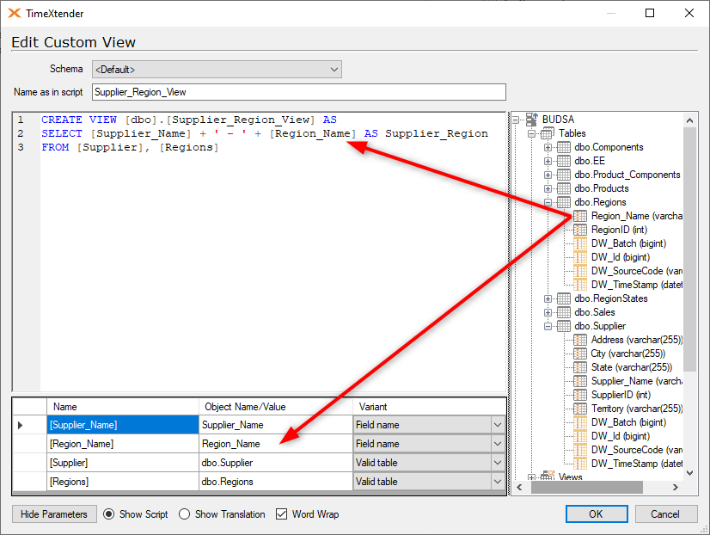Confirm with the OK button
The width and height of the screenshot is (710, 535).
pyautogui.click(x=597, y=514)
